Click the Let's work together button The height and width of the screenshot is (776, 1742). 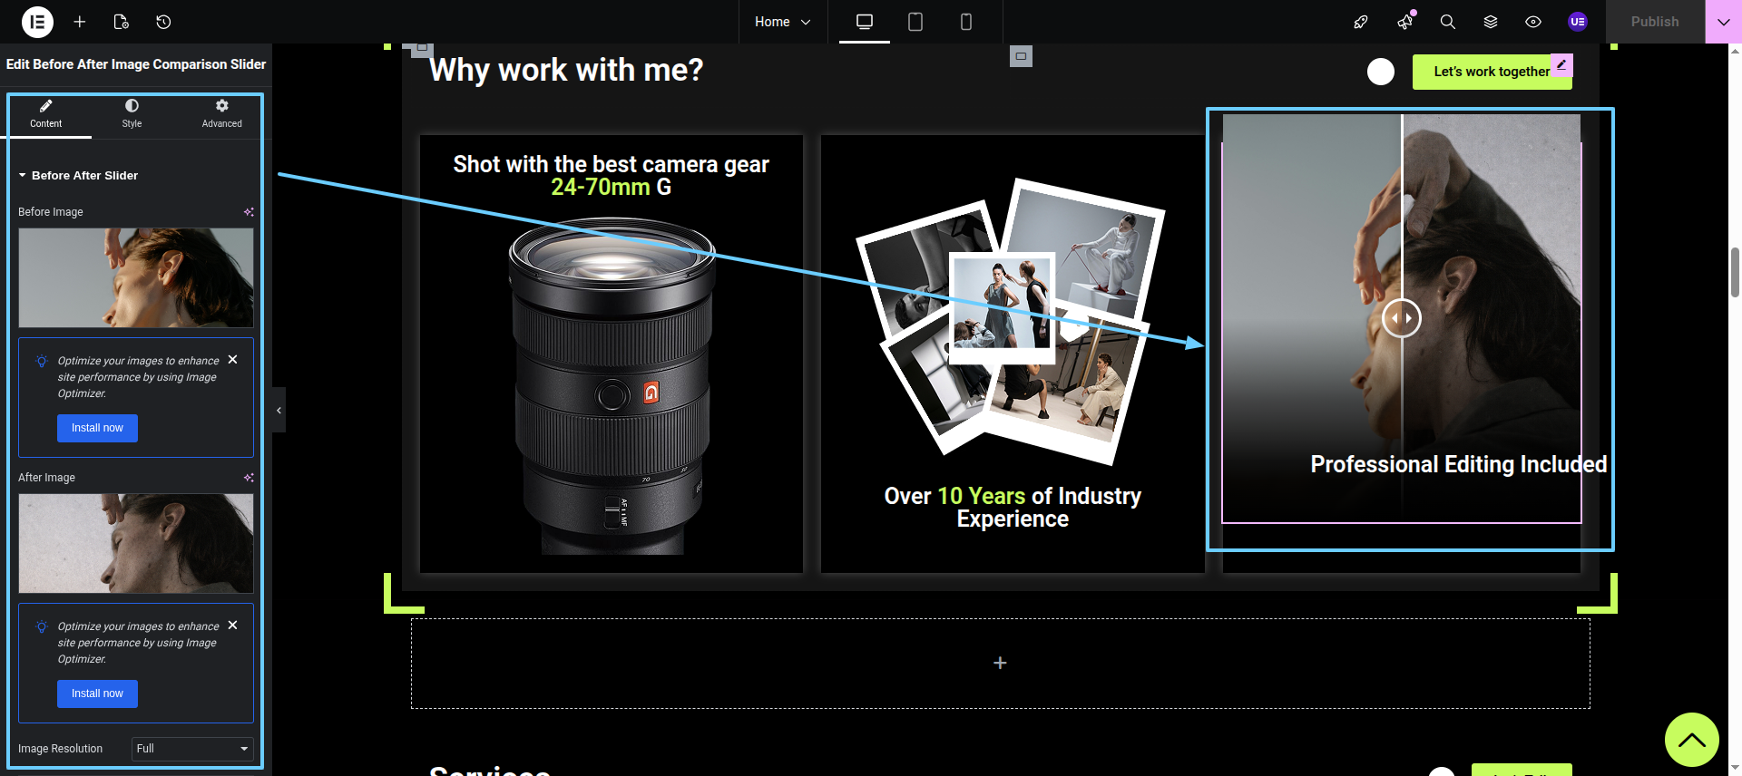pyautogui.click(x=1491, y=72)
